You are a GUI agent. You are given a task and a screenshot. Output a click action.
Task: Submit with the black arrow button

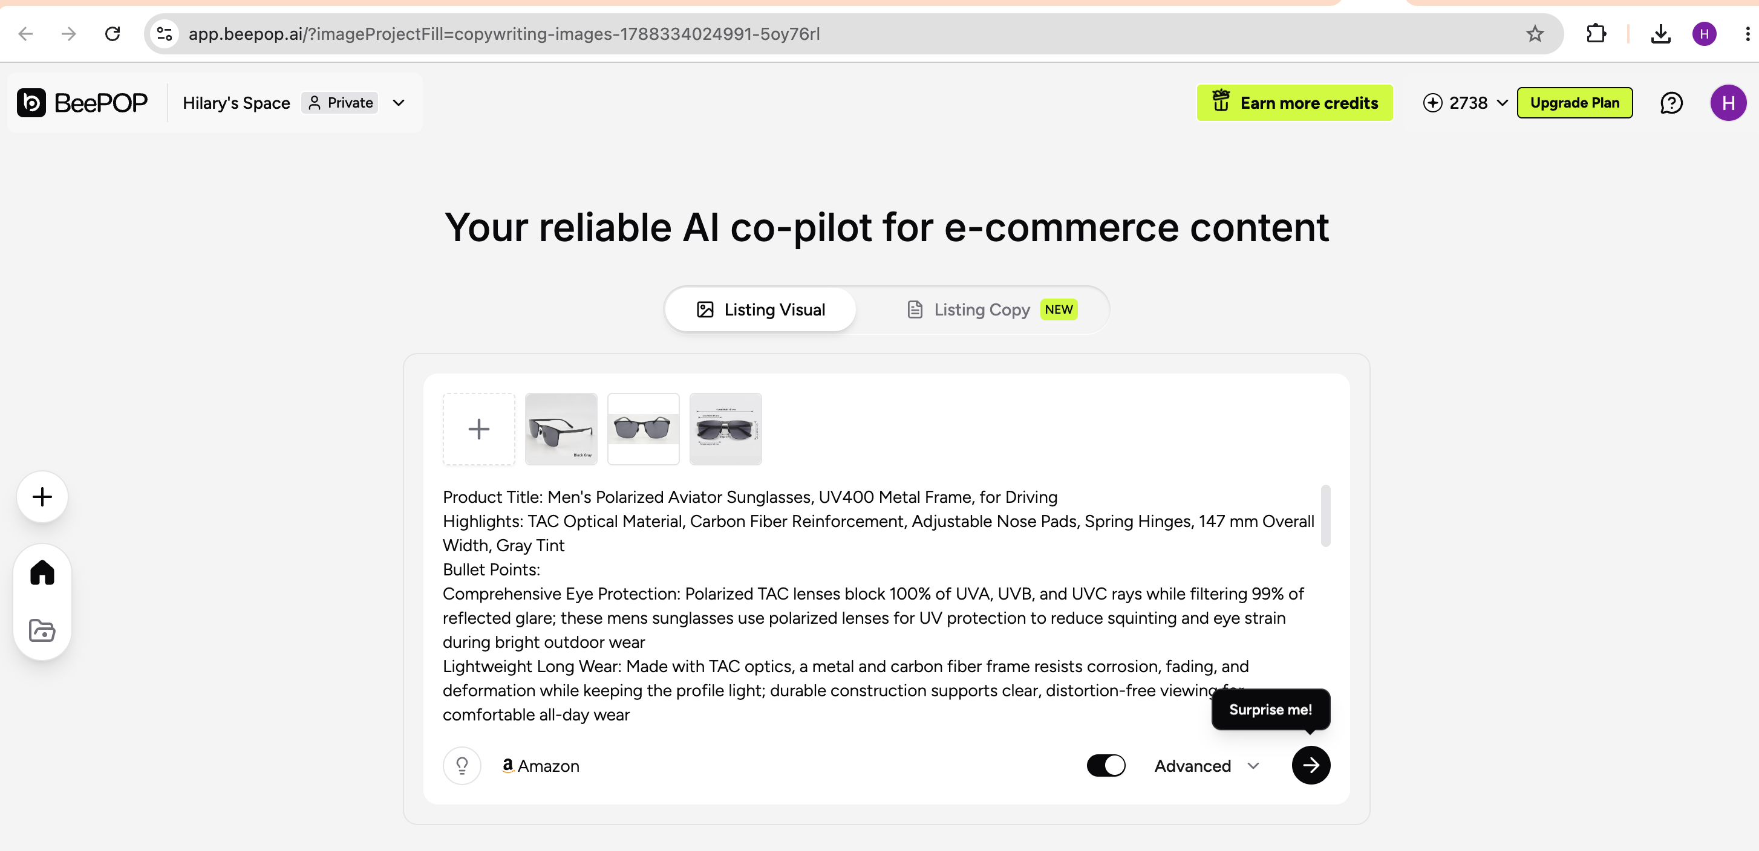coord(1310,765)
